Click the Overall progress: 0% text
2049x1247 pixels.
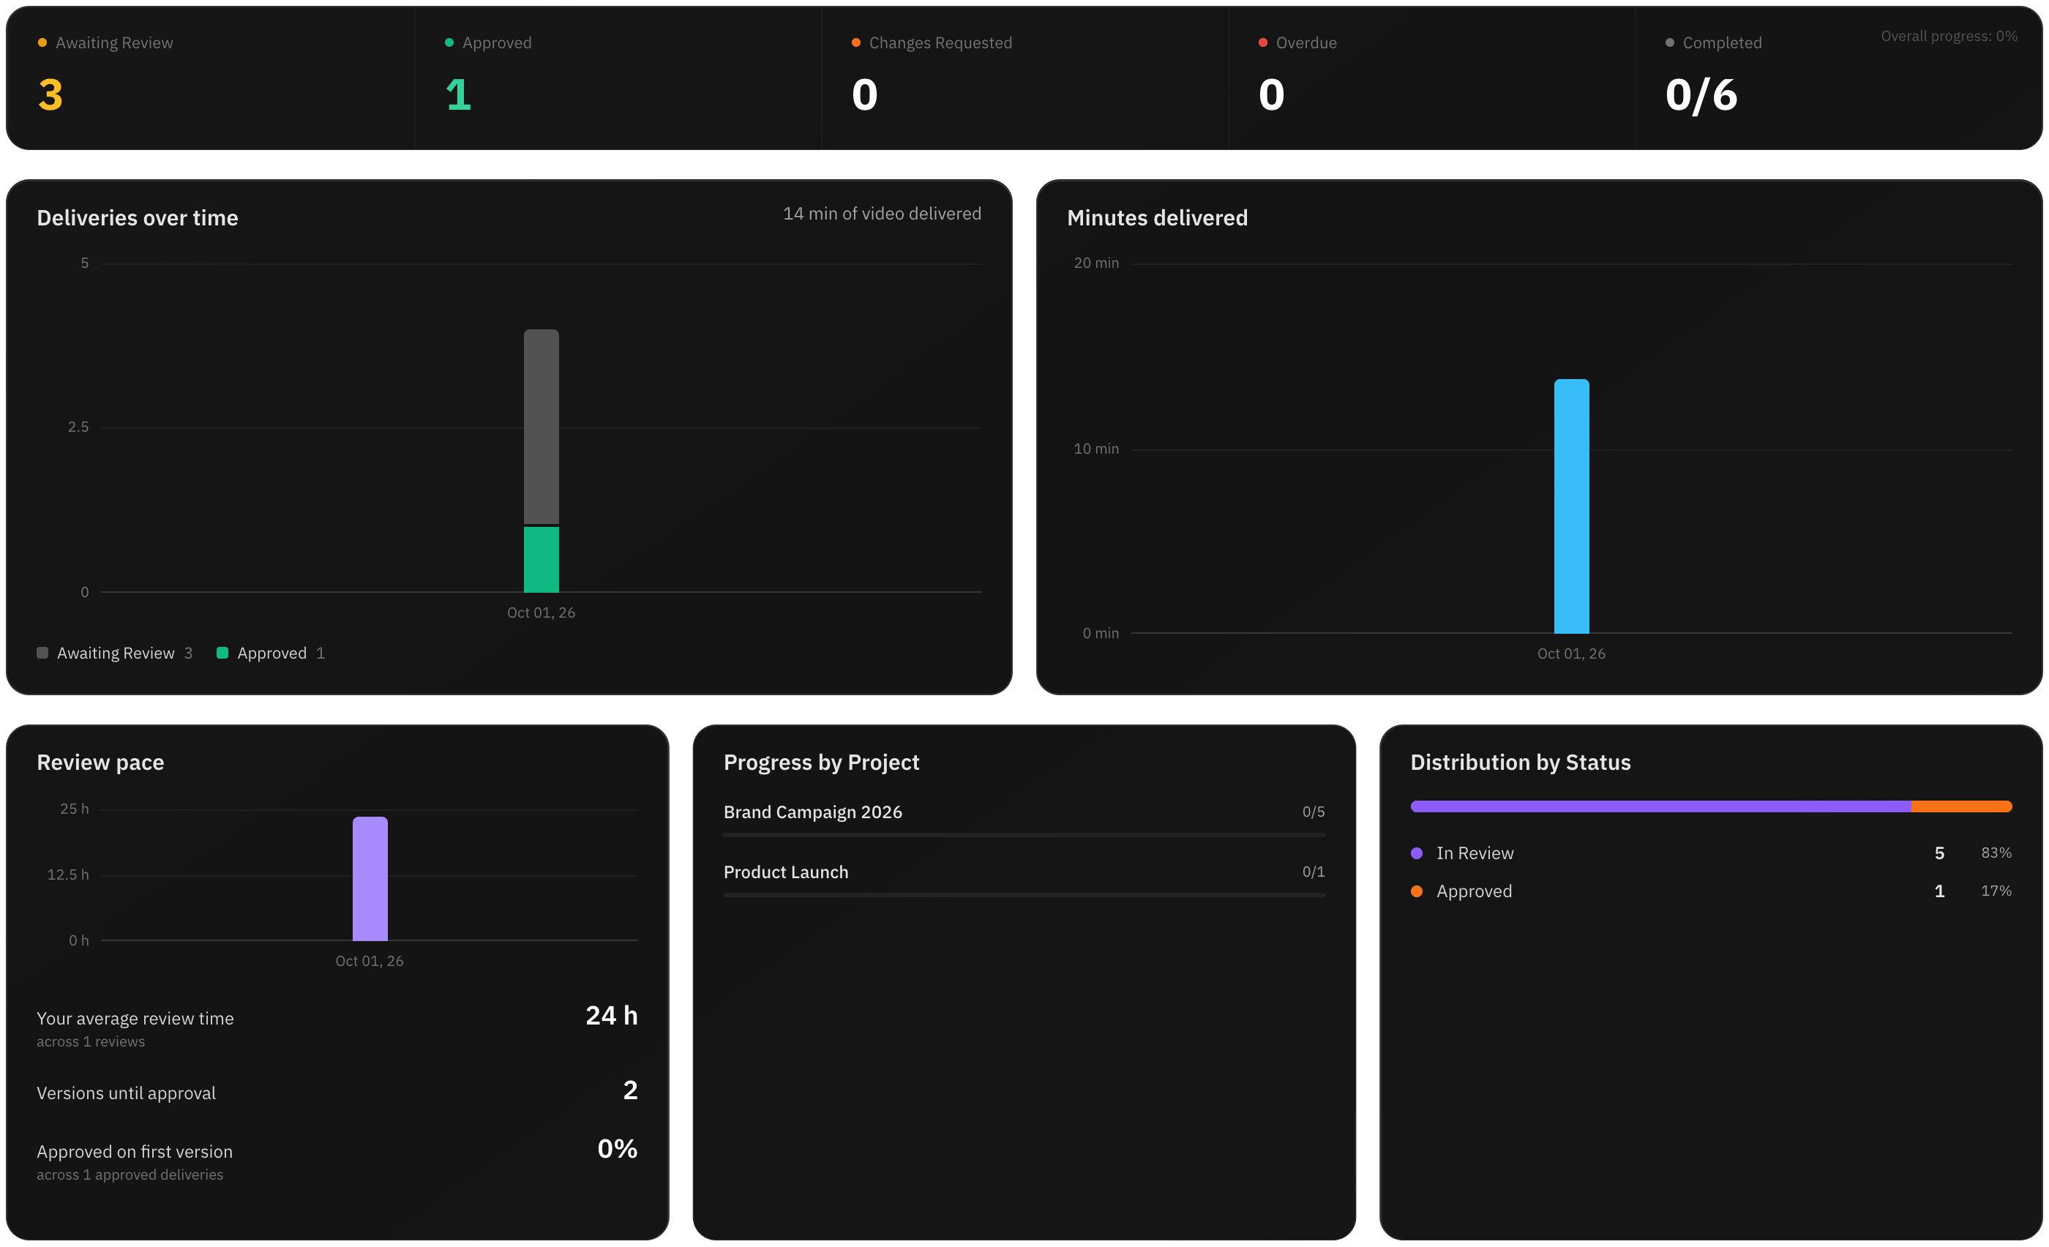[x=1948, y=36]
